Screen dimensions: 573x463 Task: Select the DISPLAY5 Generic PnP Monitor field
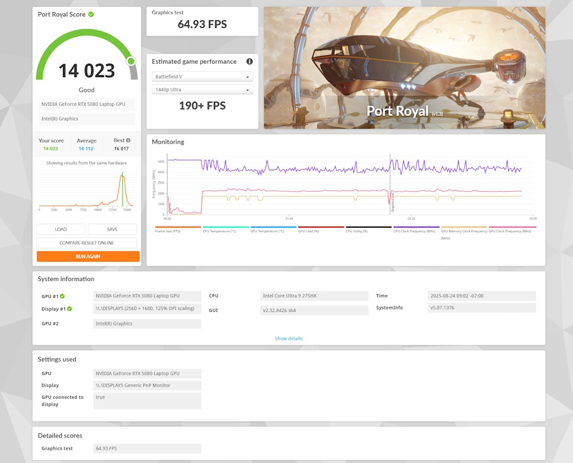(147, 385)
